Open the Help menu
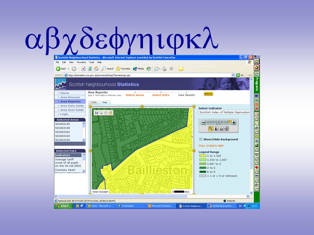 (99, 62)
